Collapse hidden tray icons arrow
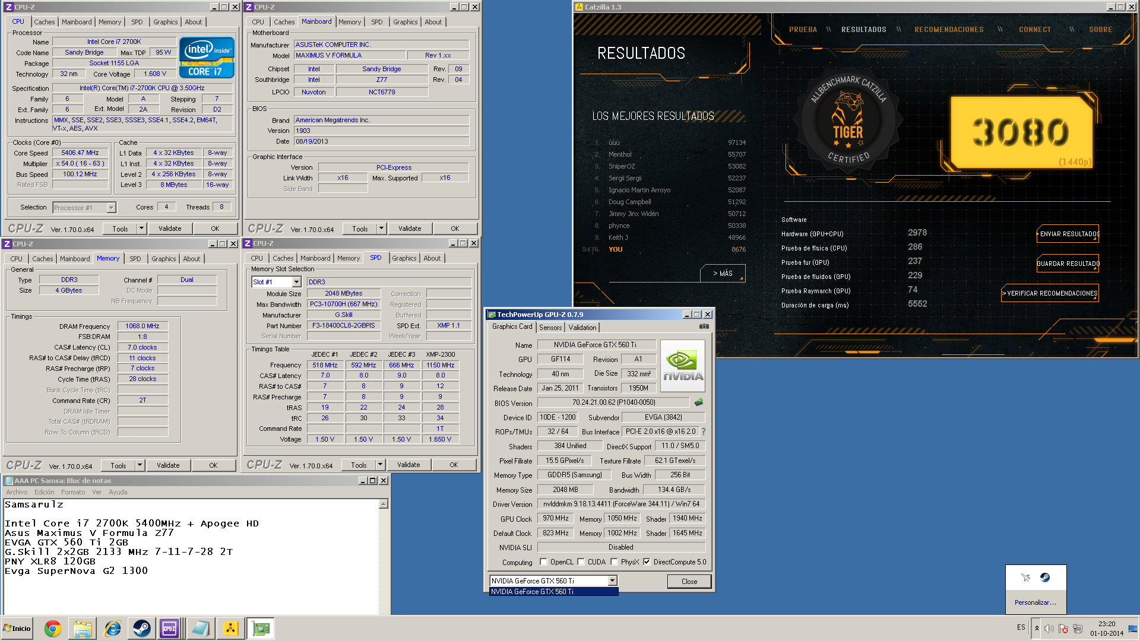1140x641 pixels. [1037, 629]
